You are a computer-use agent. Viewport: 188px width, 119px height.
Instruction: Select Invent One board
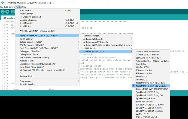point(151,64)
